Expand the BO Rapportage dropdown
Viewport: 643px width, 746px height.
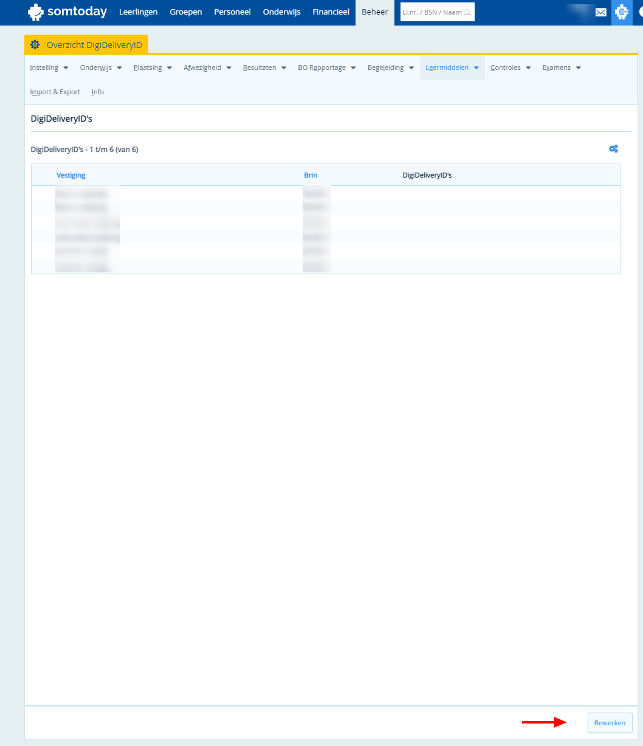tap(327, 67)
